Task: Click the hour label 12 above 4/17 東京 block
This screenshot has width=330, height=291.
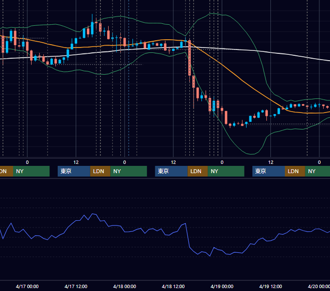Action: tap(76, 162)
